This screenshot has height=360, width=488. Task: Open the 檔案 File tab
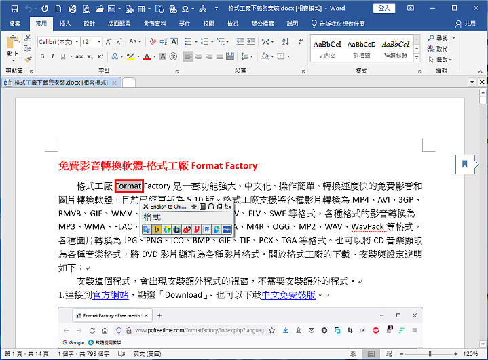click(x=15, y=24)
